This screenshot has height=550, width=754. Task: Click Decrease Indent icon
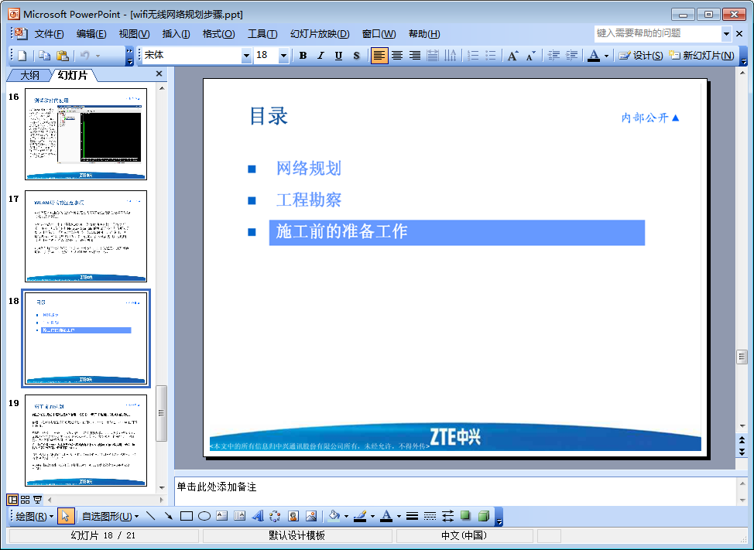554,56
